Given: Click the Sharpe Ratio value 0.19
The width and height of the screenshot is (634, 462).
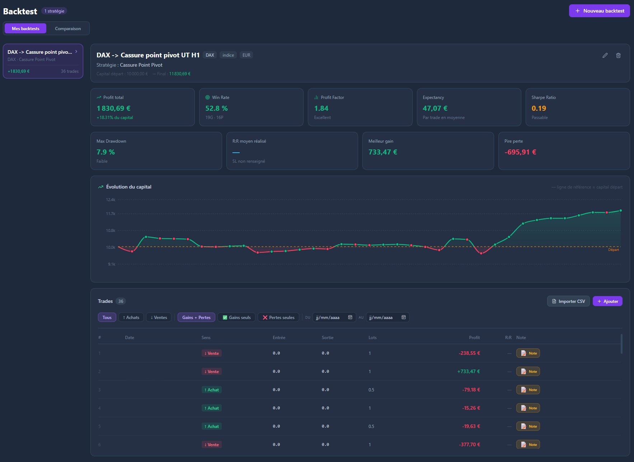Looking at the screenshot, I should point(539,108).
